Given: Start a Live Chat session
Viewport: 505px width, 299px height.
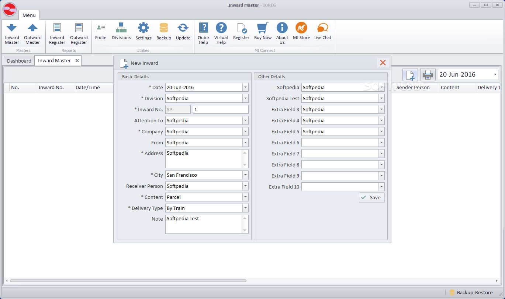Looking at the screenshot, I should (x=322, y=32).
